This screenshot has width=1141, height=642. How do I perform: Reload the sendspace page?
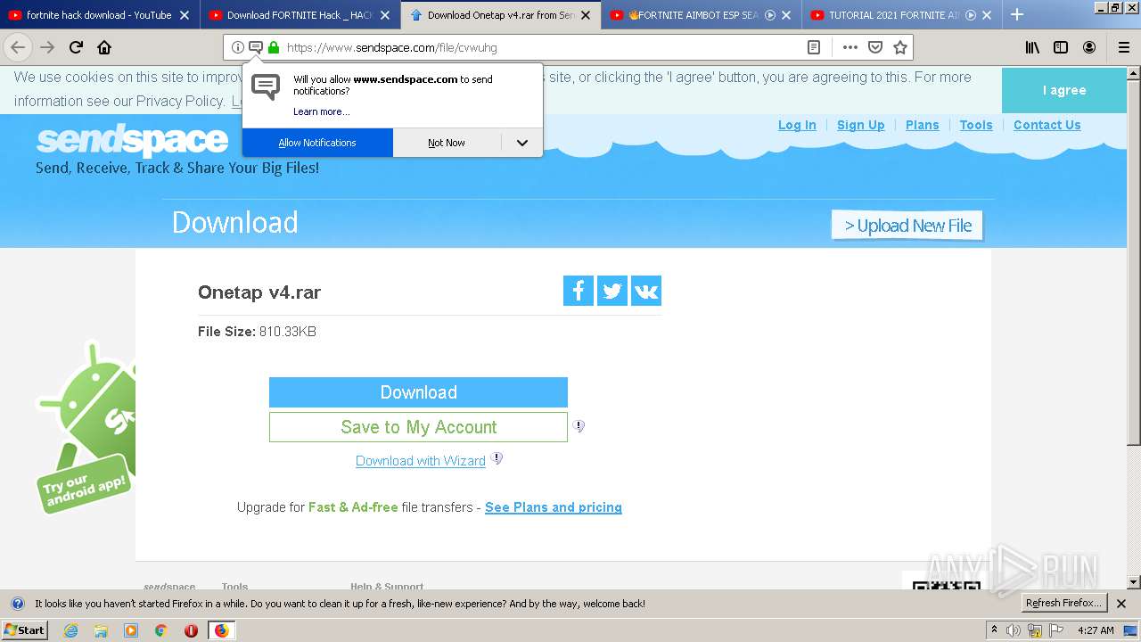pos(76,47)
